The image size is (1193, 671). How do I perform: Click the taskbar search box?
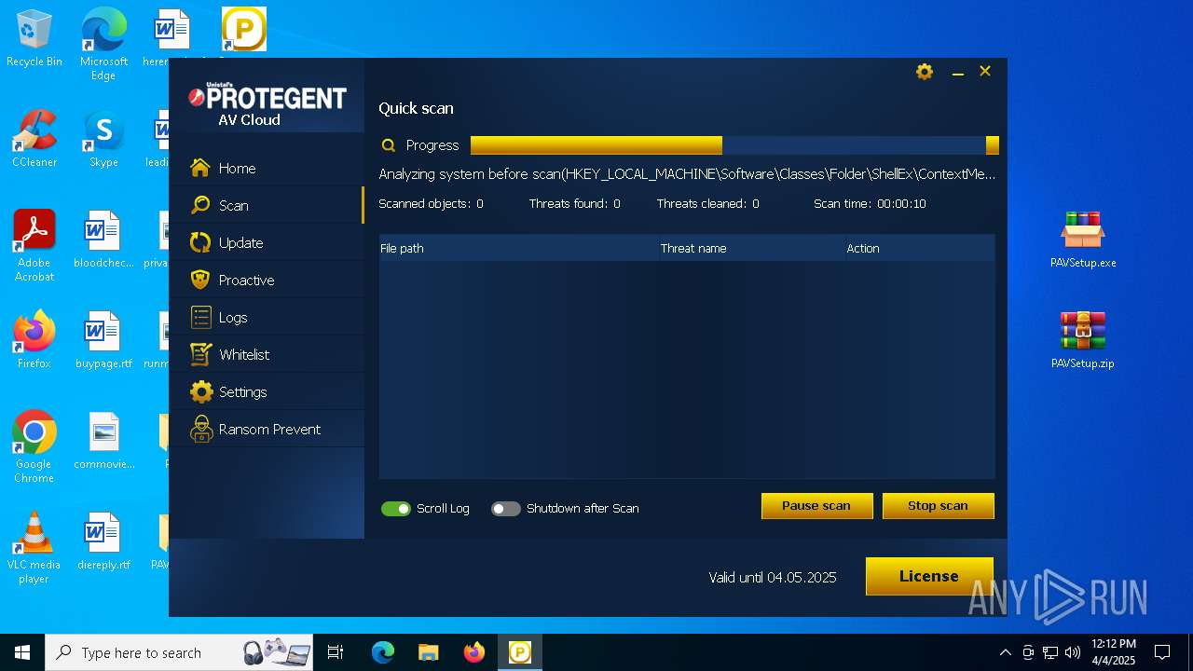point(181,652)
